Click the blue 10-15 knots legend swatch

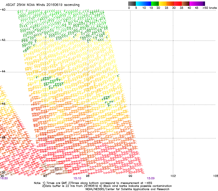click(x=147, y=4)
